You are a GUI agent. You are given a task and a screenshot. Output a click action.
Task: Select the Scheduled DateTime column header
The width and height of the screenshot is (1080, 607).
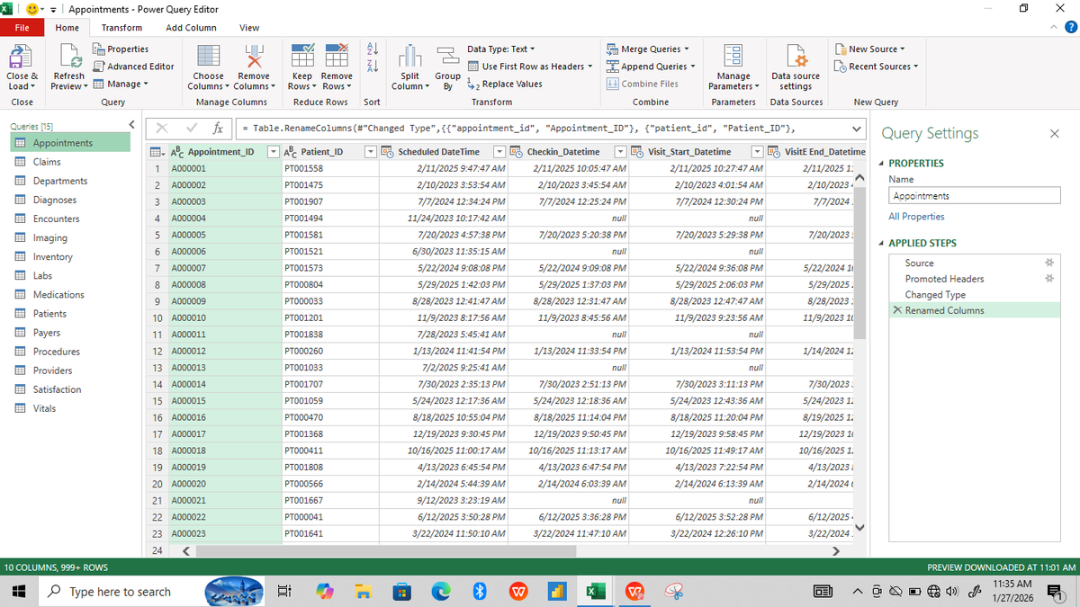click(x=437, y=152)
